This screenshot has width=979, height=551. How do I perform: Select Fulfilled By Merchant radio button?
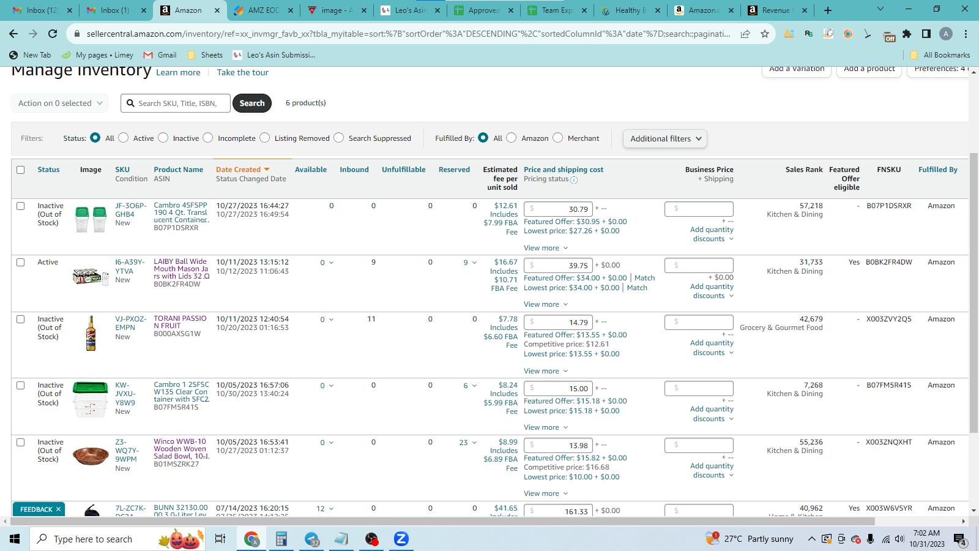click(558, 138)
